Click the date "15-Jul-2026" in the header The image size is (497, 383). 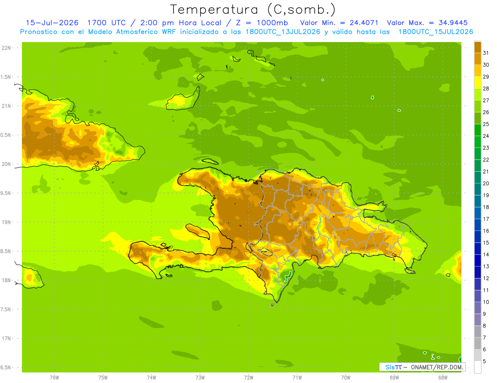[x=52, y=23]
